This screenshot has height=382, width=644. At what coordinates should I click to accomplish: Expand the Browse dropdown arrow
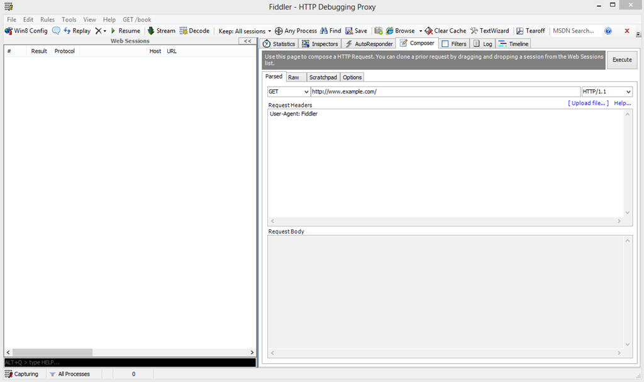421,31
